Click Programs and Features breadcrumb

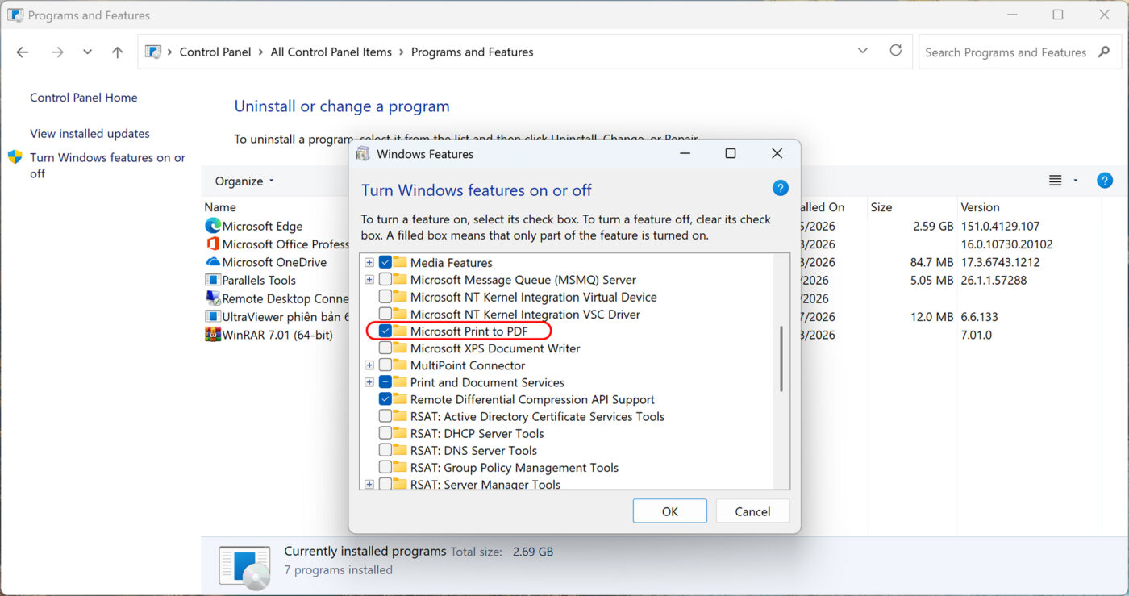click(x=473, y=52)
